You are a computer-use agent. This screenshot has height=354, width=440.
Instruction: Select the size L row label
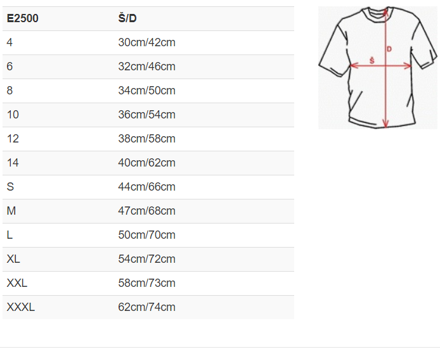[x=10, y=235]
